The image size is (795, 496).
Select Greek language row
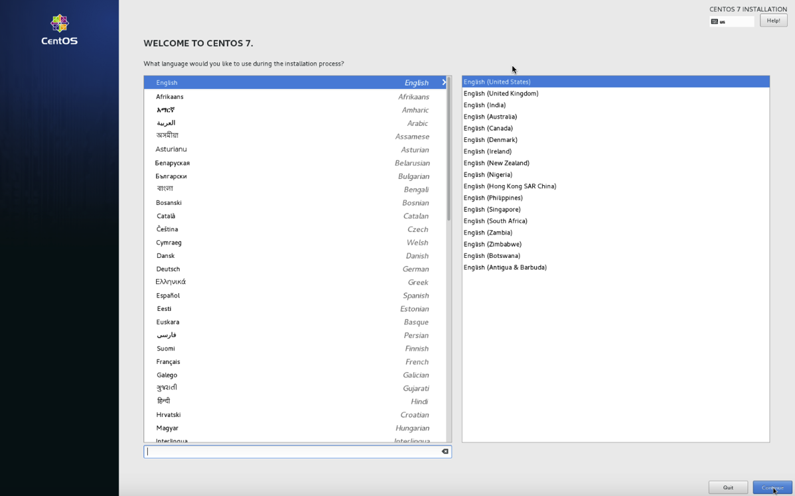(x=295, y=282)
